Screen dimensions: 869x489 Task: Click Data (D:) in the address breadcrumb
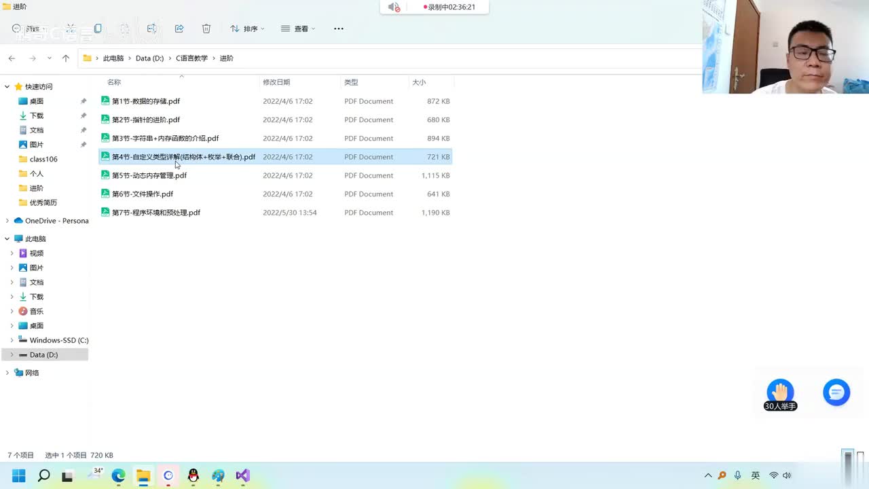(x=149, y=58)
